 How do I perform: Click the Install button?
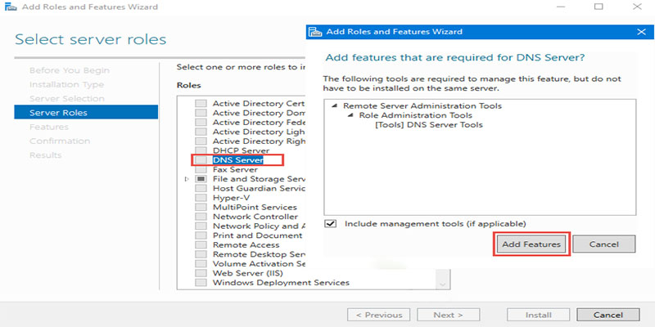(539, 315)
